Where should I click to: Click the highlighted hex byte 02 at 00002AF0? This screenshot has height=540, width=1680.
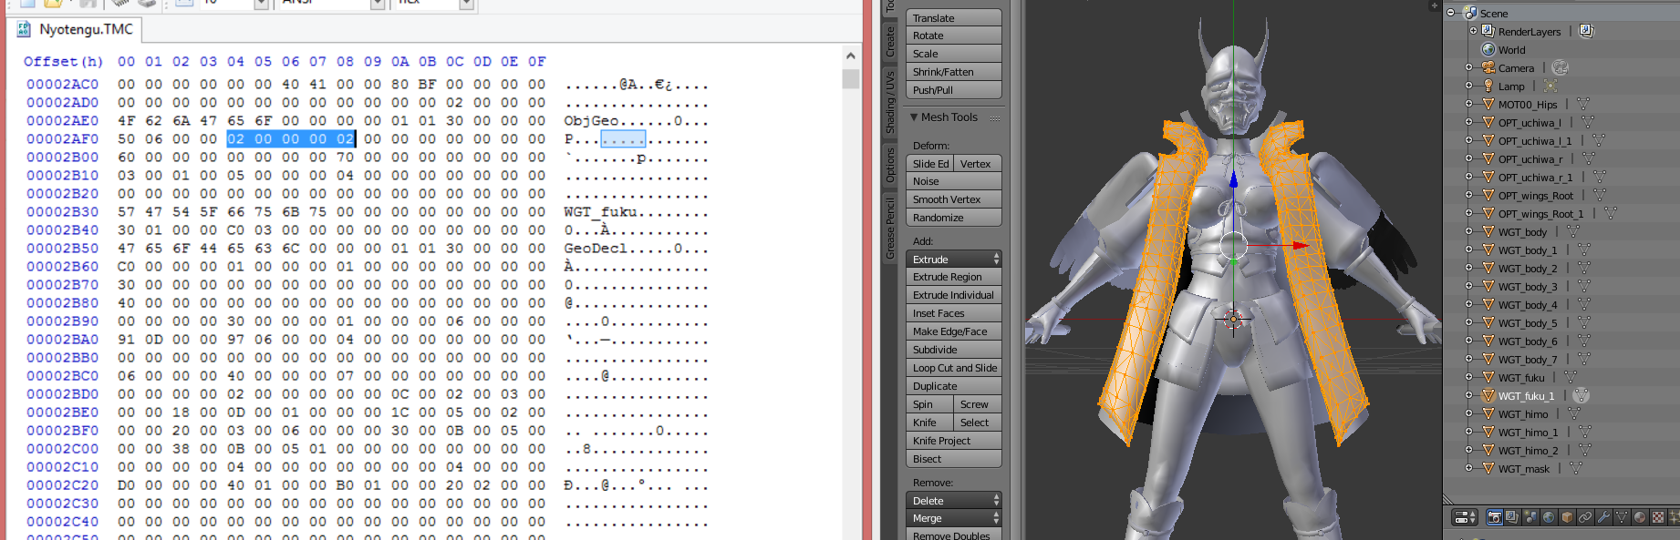point(235,138)
